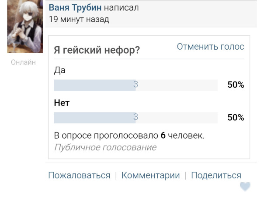Viewport: 264px width, 201px height.
Task: Click the 50% figure for 'Да'
Action: tap(236, 85)
